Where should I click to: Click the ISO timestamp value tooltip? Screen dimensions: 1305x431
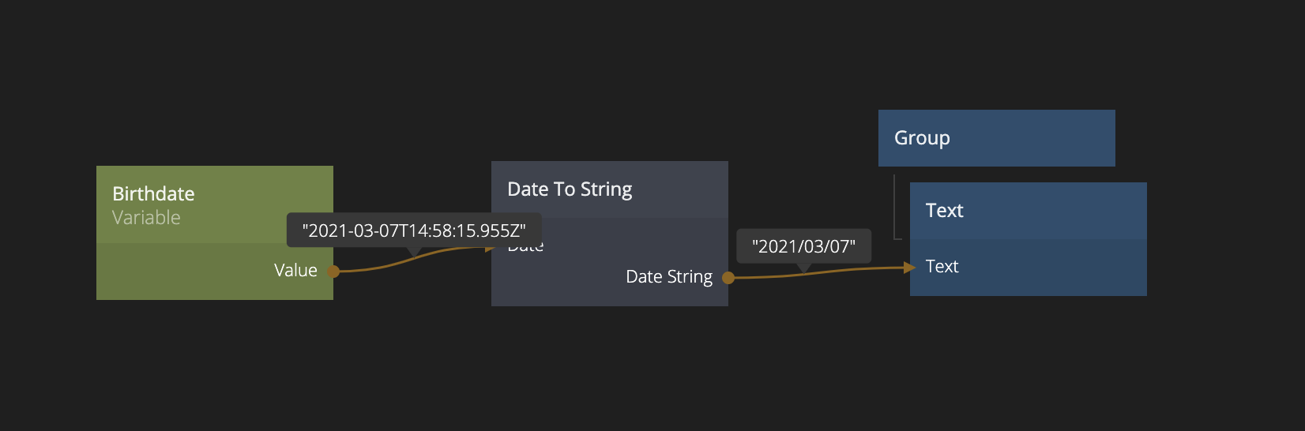click(413, 230)
